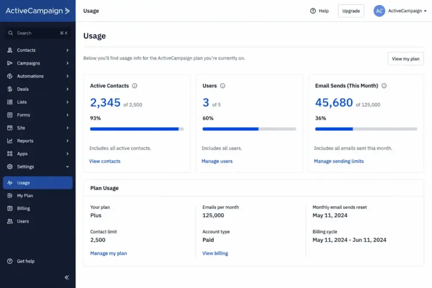Viewport: 432px width, 288px height.
Task: Click the My Plan icon
Action: pyautogui.click(x=10, y=196)
